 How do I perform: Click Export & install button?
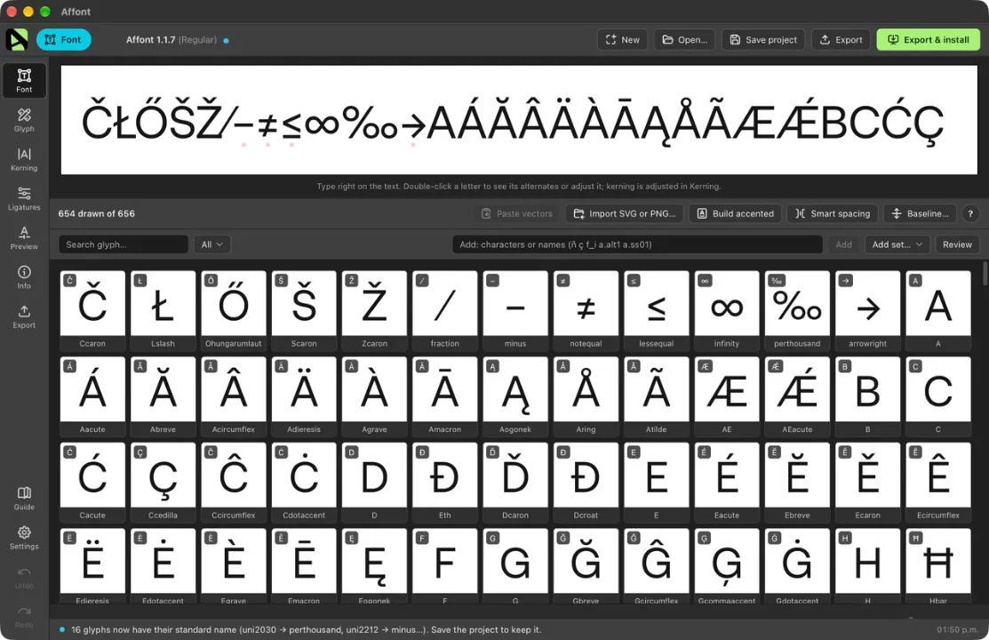coord(928,40)
